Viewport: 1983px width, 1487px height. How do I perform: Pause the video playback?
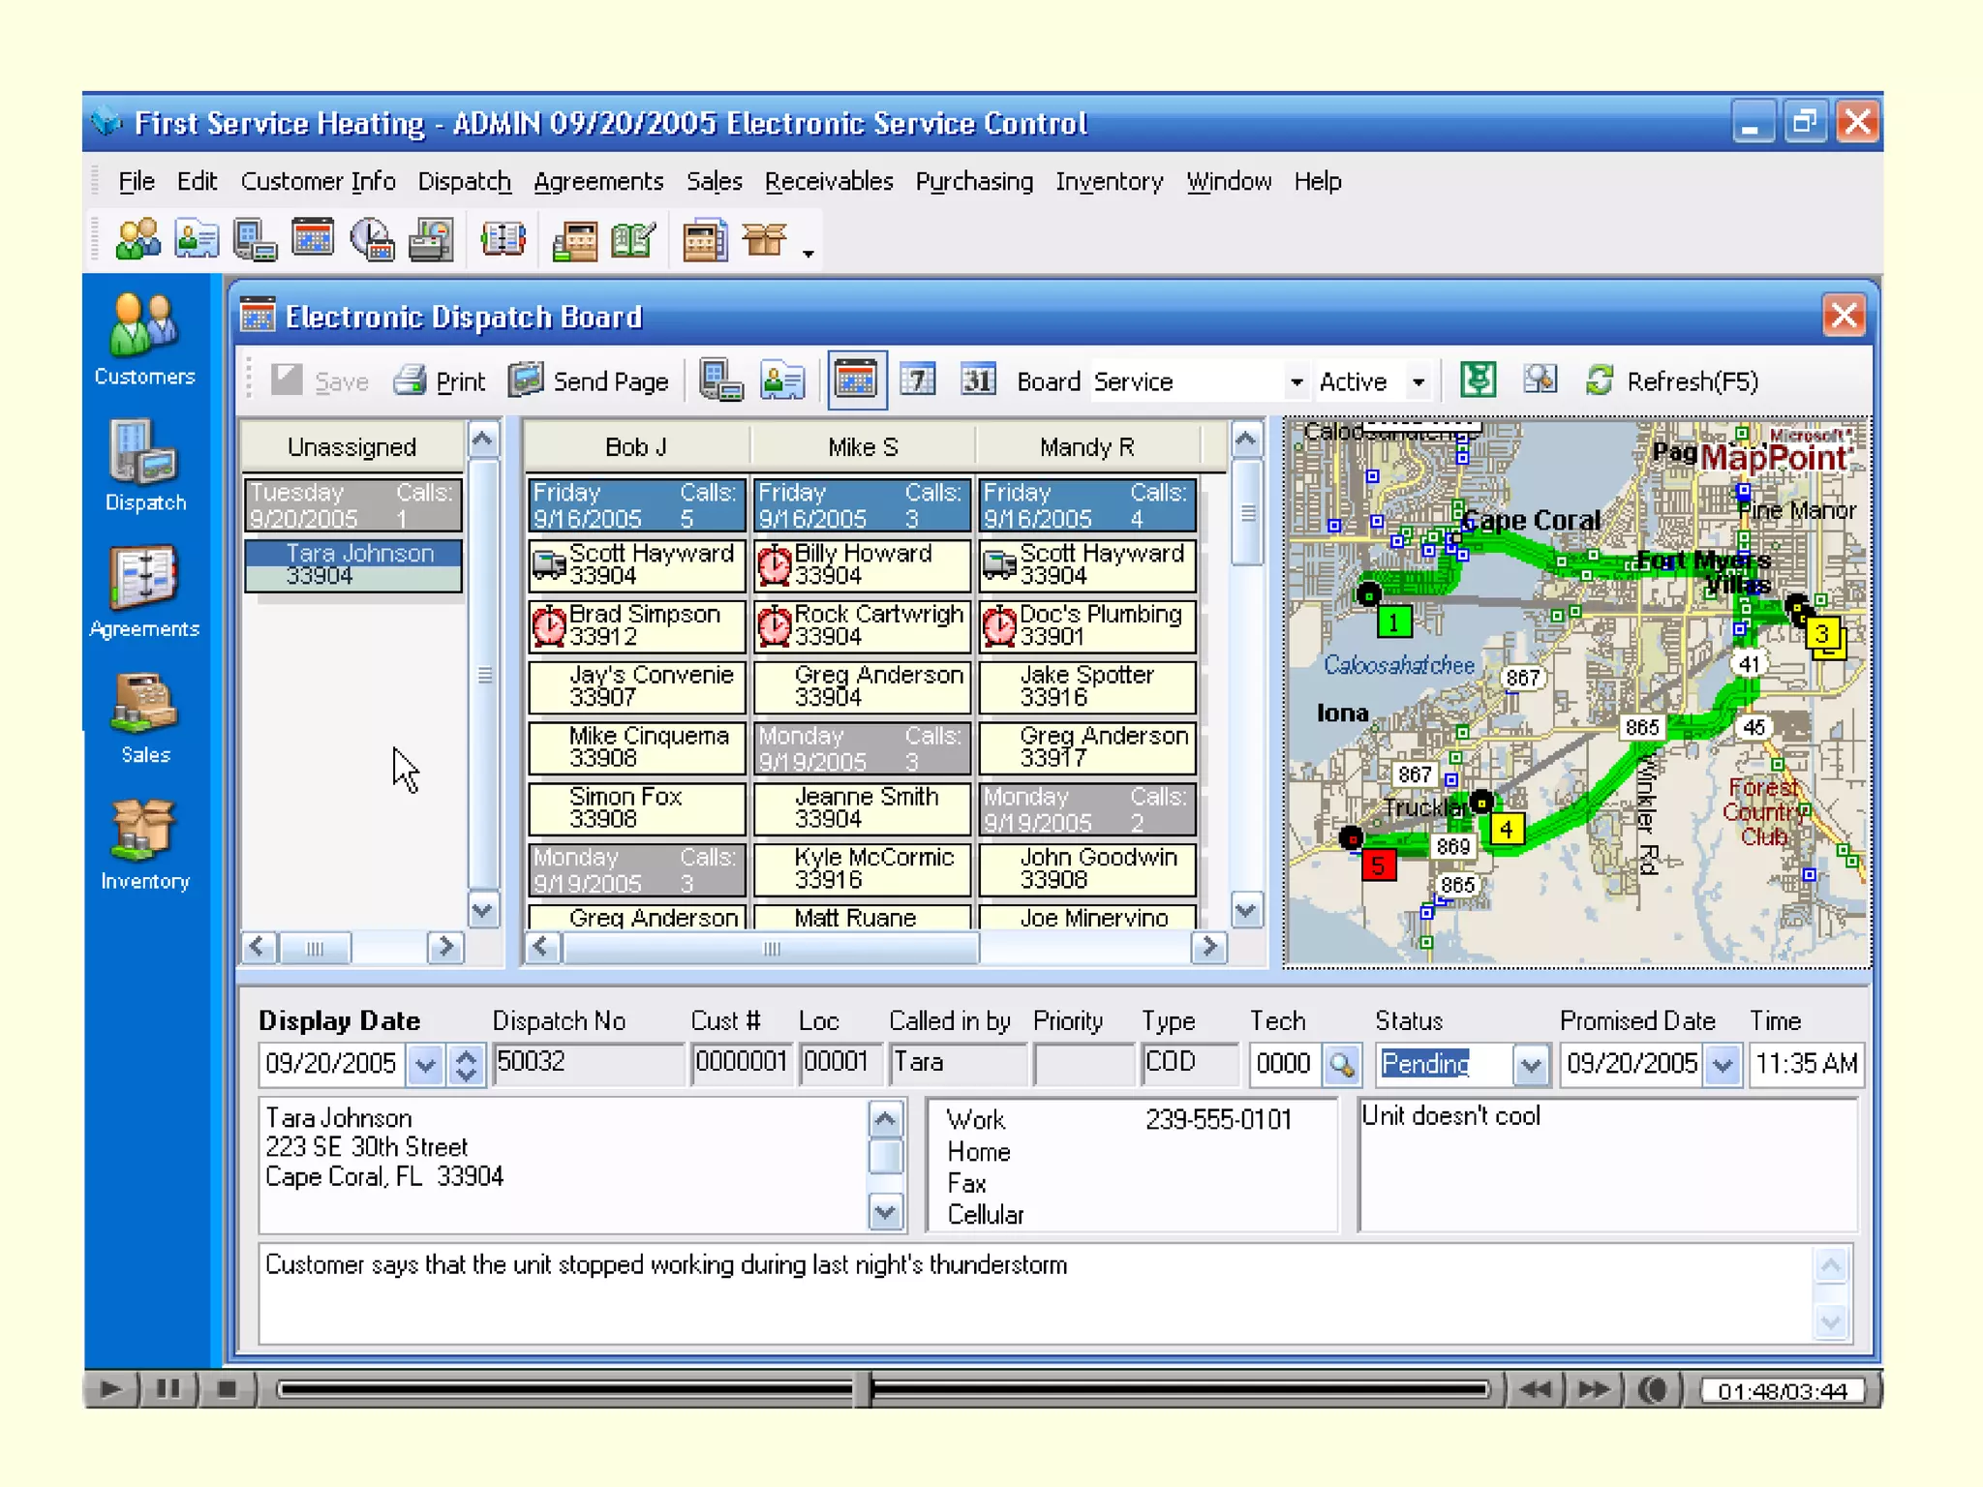[168, 1389]
